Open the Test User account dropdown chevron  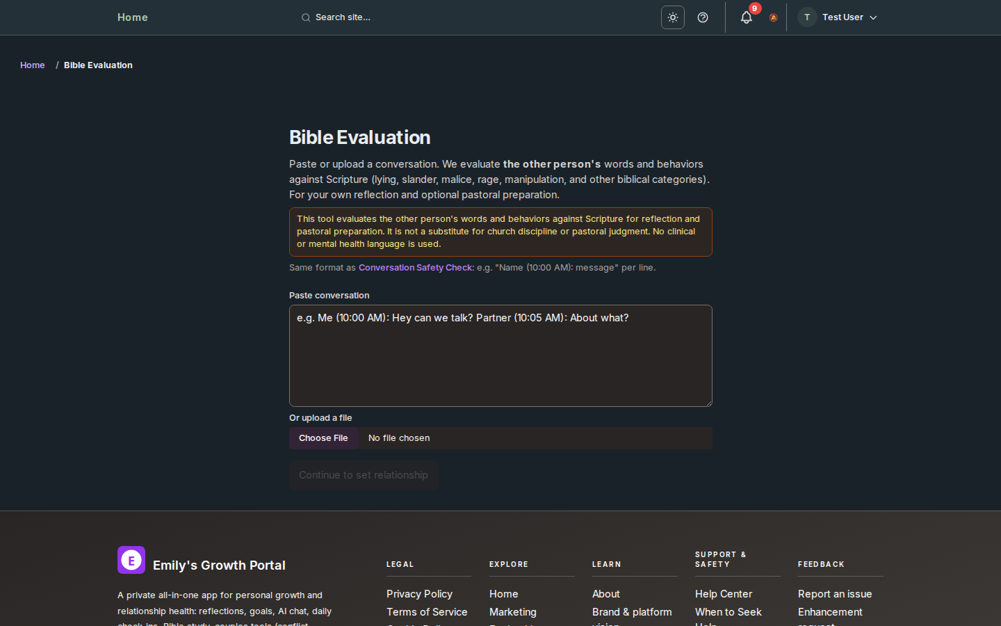pos(873,17)
